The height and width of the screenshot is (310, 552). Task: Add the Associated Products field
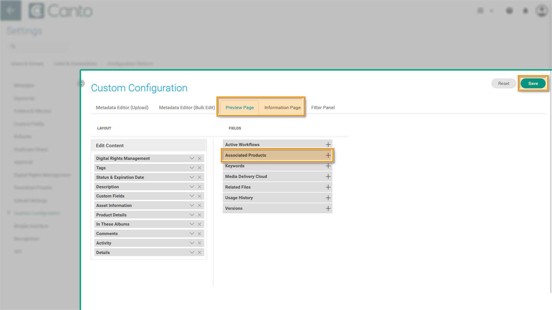[328, 155]
